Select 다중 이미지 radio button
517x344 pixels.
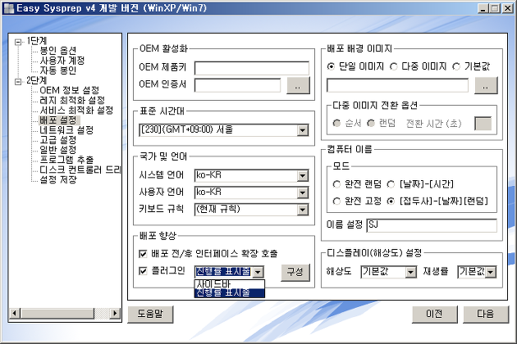click(x=393, y=67)
